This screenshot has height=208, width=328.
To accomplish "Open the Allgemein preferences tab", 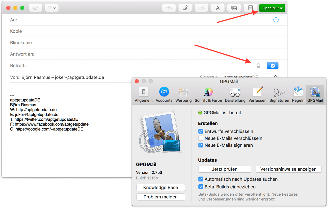I will [144, 95].
